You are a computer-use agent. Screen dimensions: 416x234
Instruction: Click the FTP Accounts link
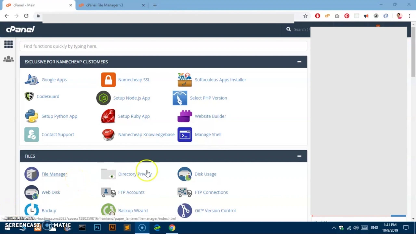click(131, 192)
